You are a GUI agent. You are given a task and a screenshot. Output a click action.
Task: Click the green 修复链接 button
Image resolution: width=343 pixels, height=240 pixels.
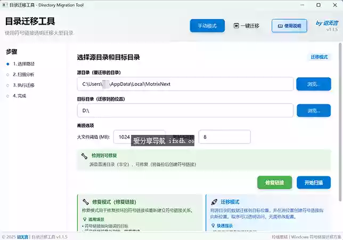[x=274, y=182]
